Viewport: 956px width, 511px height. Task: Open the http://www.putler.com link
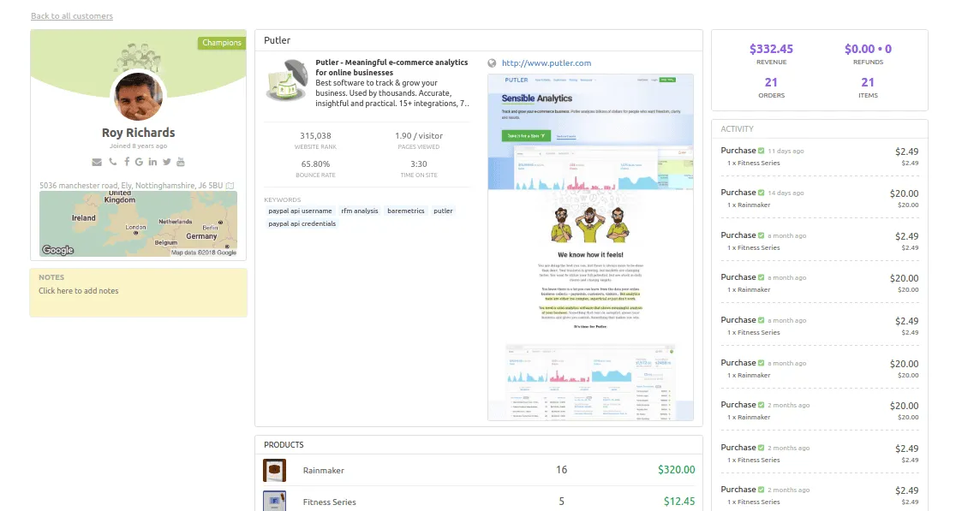pos(547,62)
